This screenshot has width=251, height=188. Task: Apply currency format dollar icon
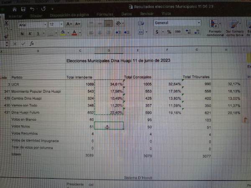[x=157, y=32]
